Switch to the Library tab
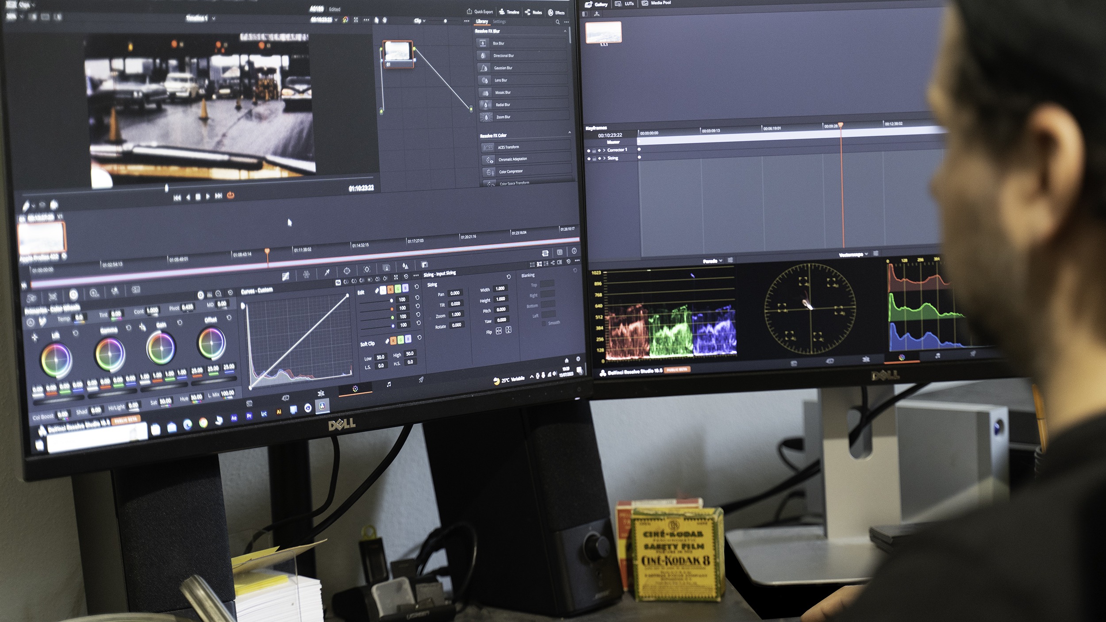 coord(482,21)
